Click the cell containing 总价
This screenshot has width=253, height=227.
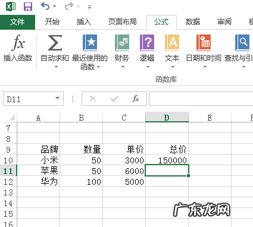pyautogui.click(x=167, y=149)
